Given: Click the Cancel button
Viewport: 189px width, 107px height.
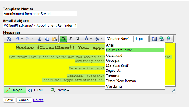Looking at the screenshot, I should click(24, 100).
